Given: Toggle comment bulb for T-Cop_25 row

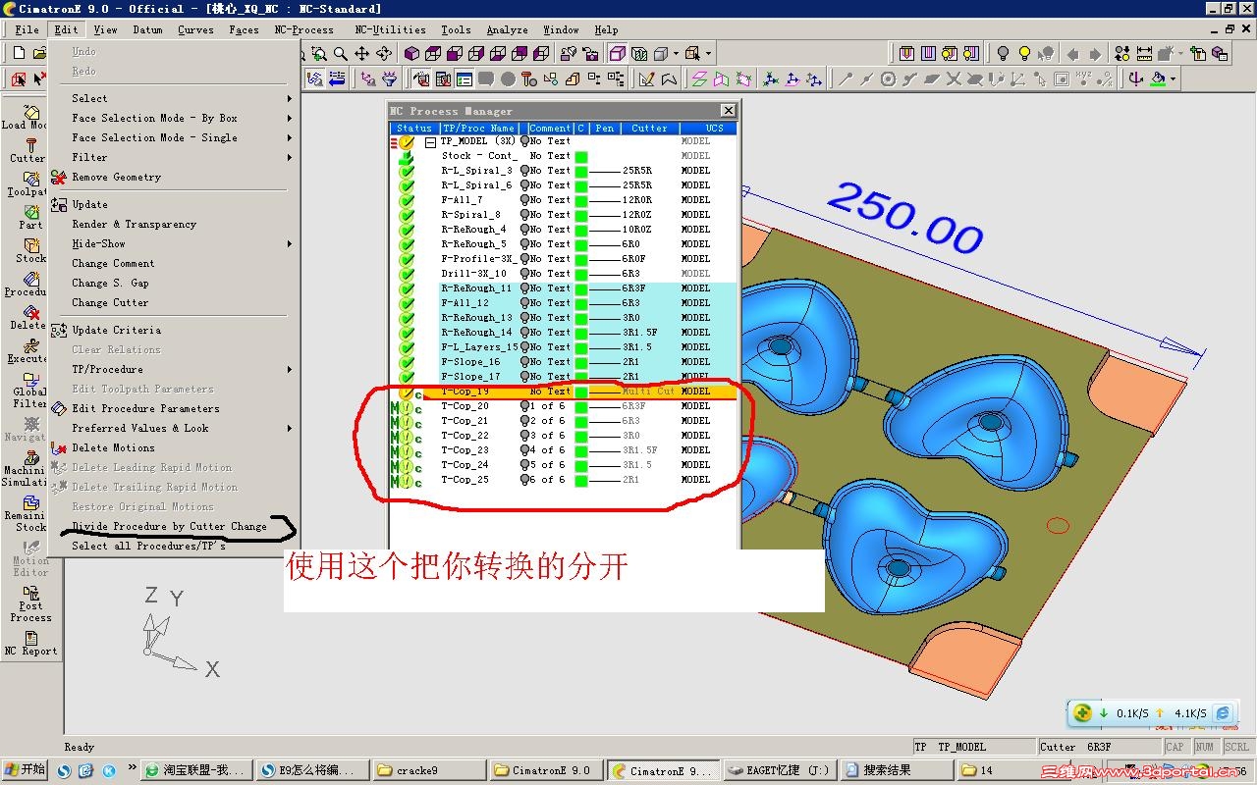Looking at the screenshot, I should tap(525, 480).
